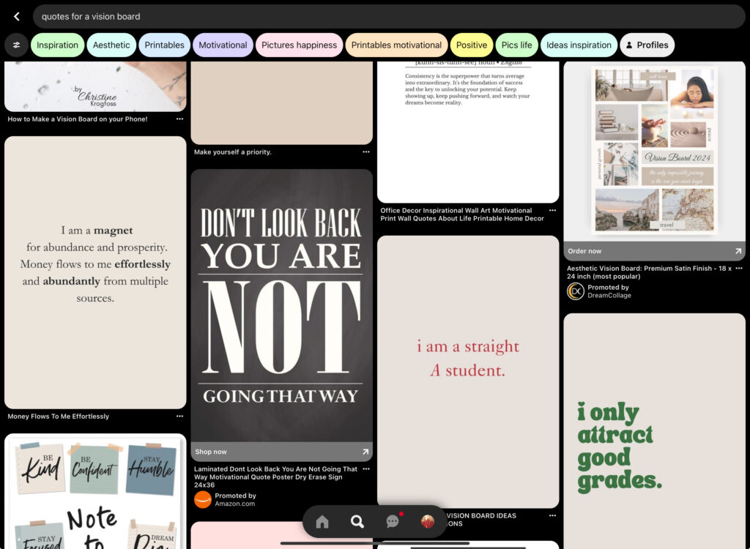Open more options for Laminated Dont Look Back pin
The width and height of the screenshot is (750, 549).
click(366, 469)
